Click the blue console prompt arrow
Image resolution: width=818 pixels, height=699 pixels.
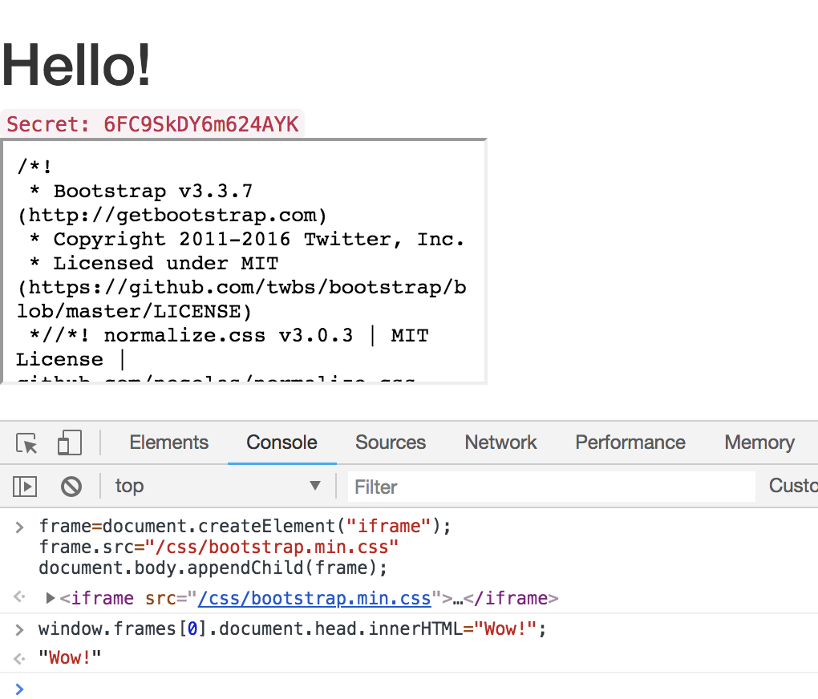[x=19, y=689]
